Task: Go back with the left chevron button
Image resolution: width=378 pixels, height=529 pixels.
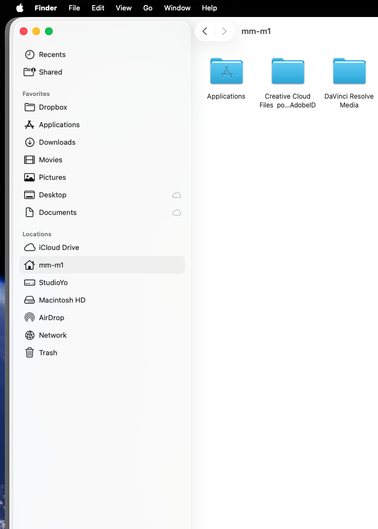Action: [x=205, y=31]
